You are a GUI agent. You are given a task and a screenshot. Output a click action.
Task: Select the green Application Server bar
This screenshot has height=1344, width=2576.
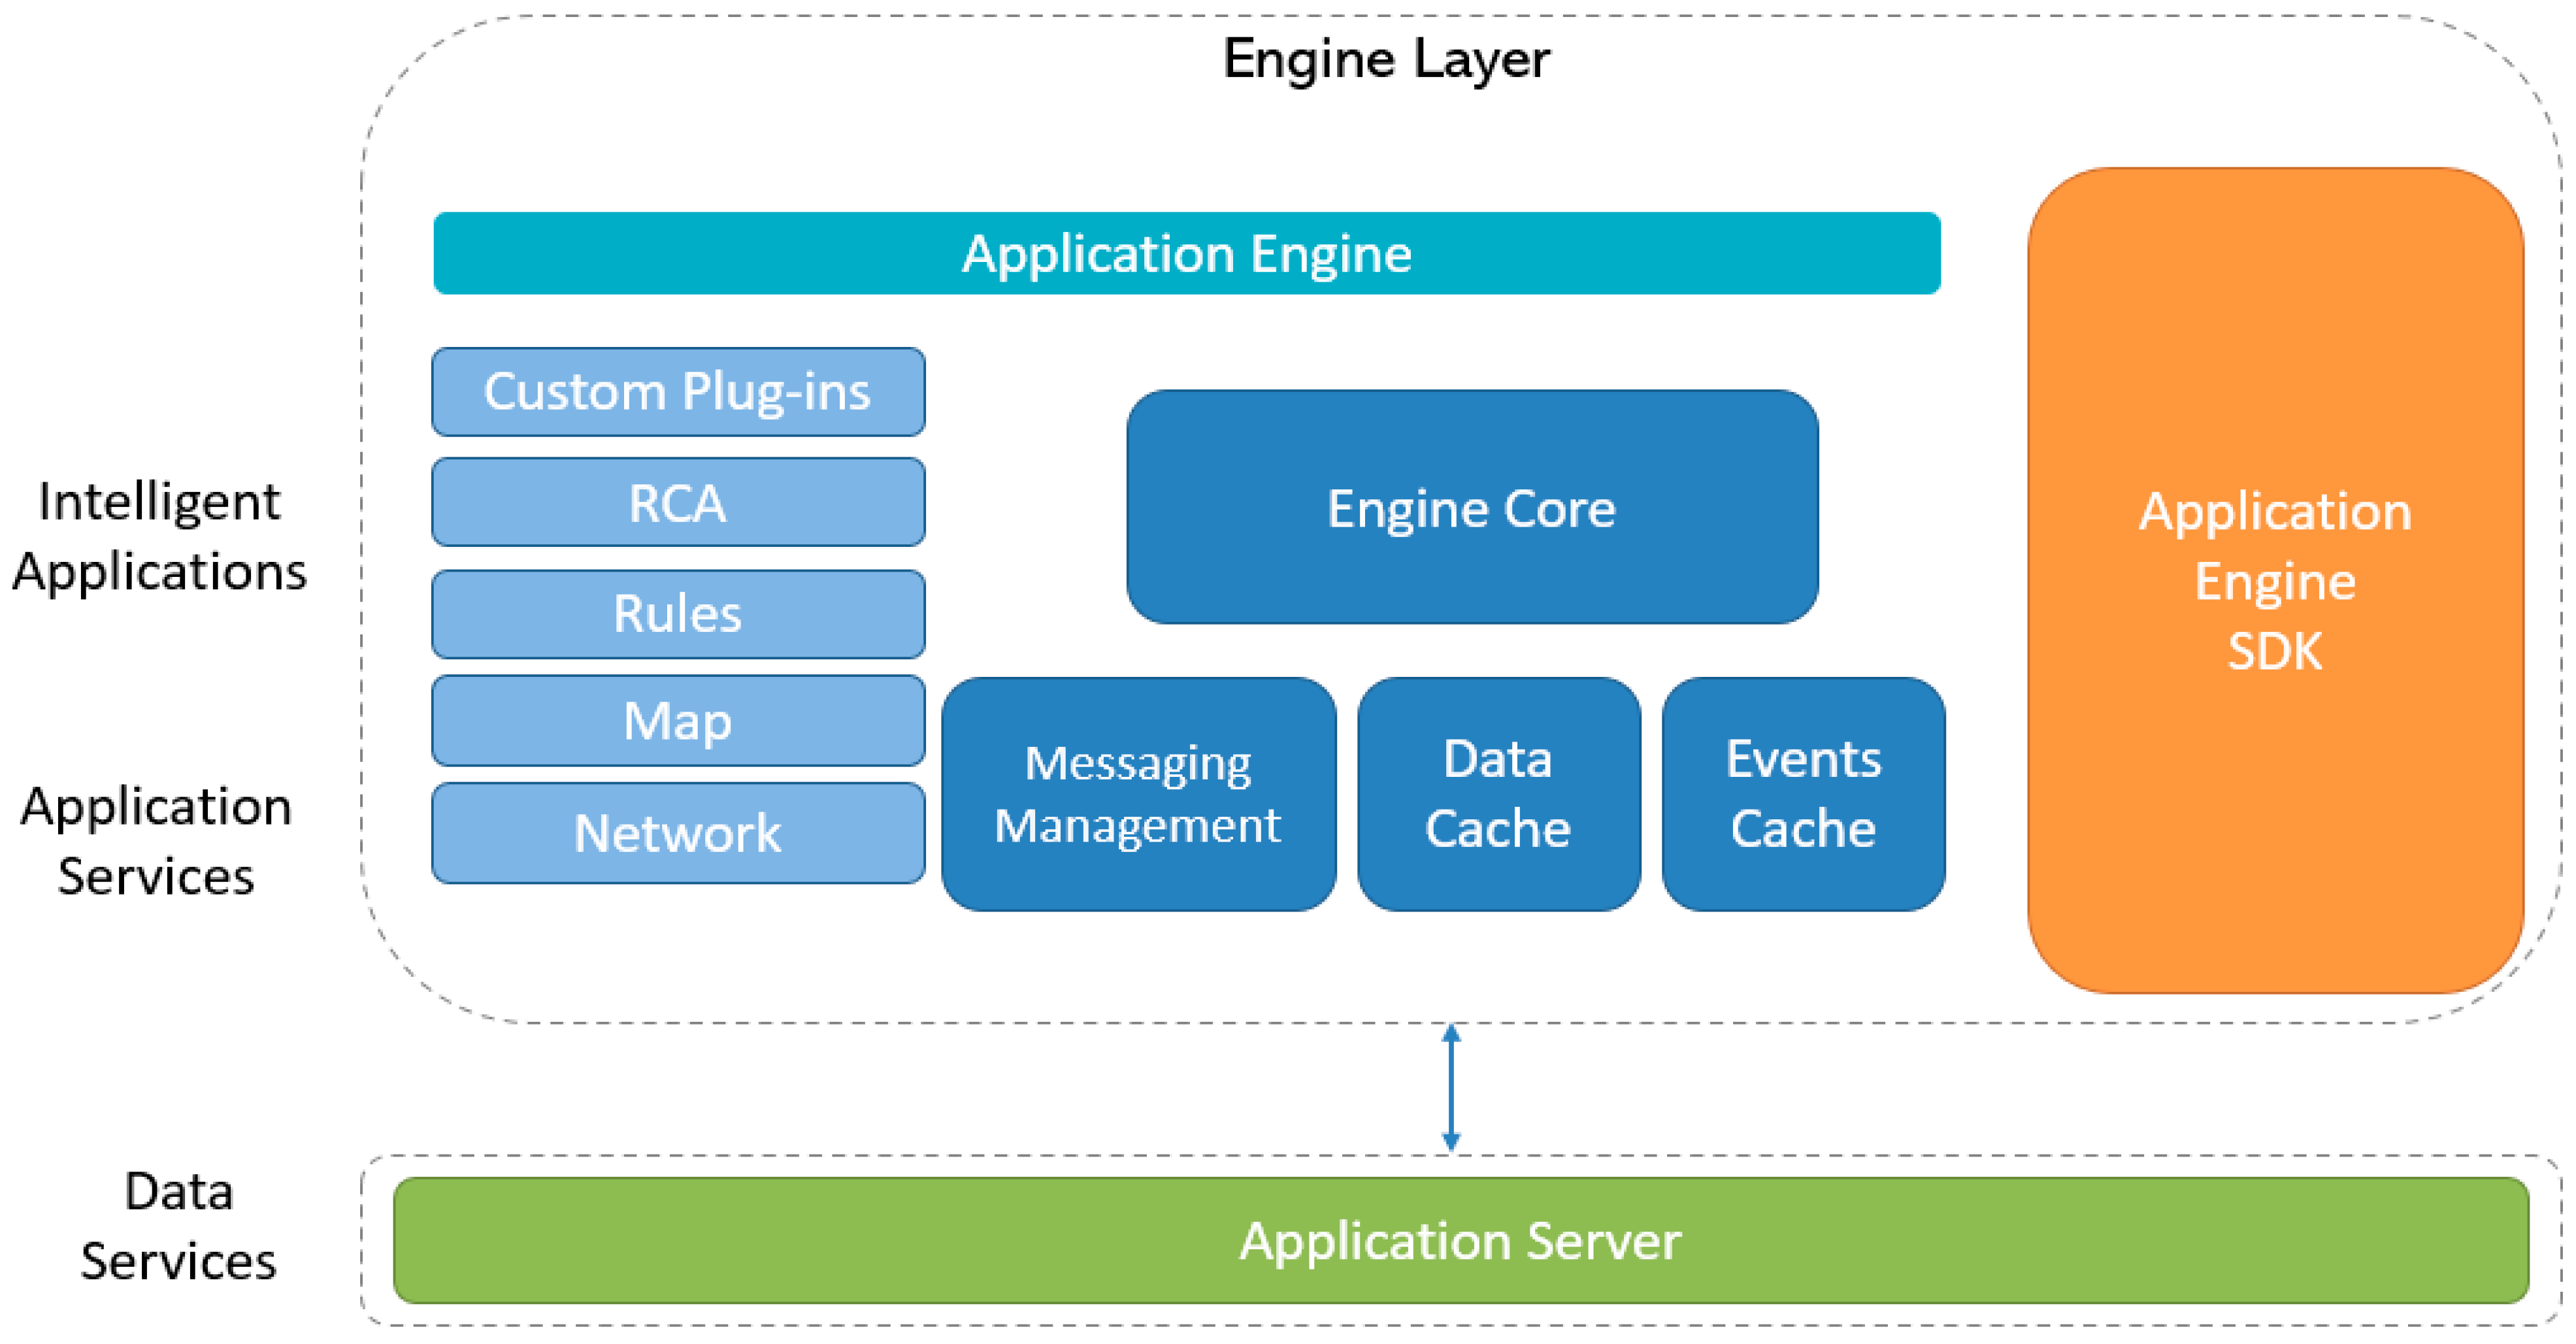tap(1460, 1240)
